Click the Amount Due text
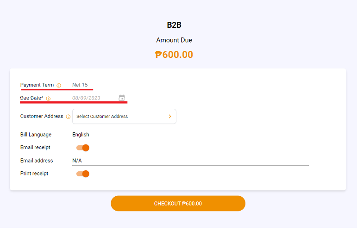Viewport: 357px width, 231px height. [174, 40]
